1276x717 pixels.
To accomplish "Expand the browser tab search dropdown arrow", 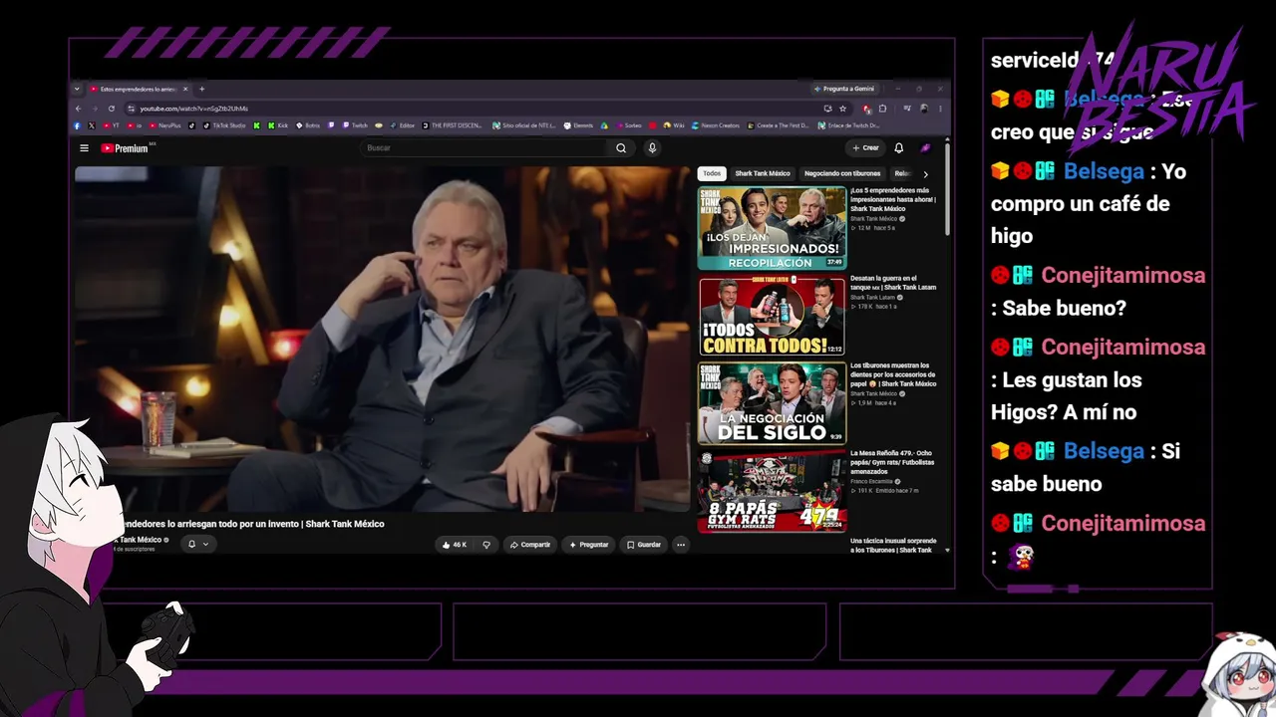I will click(x=77, y=89).
